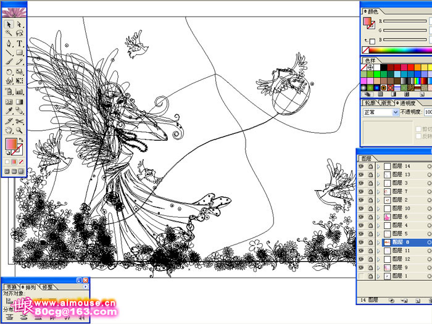Hide layer 图层 7 via eye icon

point(361,191)
